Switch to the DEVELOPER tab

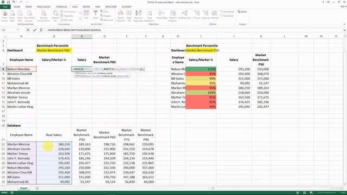[x=111, y=6]
